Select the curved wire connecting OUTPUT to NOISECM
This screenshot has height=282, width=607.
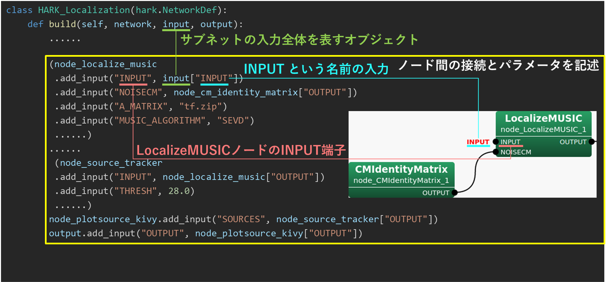(475, 172)
